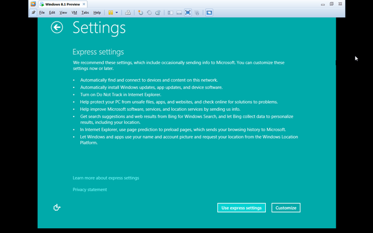This screenshot has height=233, width=373.
Task: Toggle the pin for the fullscreen toolbar
Action: [33, 12]
